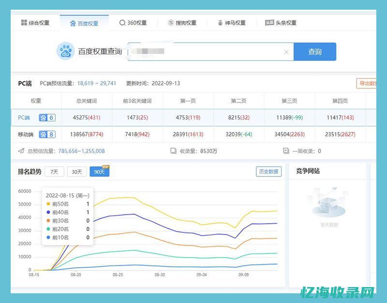Click the 一周收录 icon near zero count

point(286,151)
